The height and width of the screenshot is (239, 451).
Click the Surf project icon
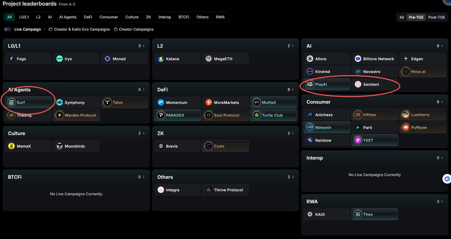[x=11, y=102]
